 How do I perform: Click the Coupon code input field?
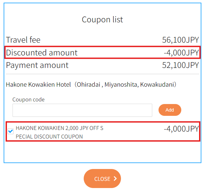tap(82, 110)
